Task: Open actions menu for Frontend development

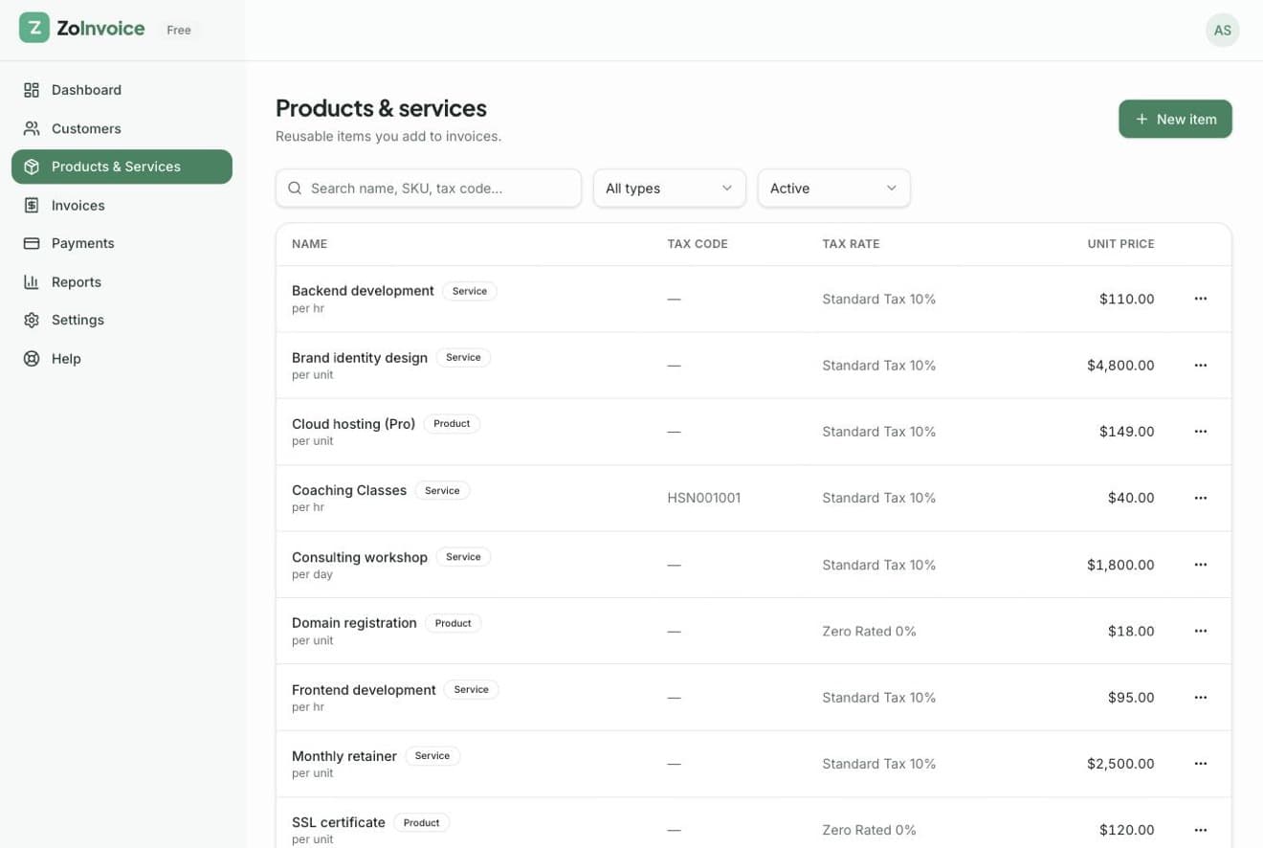Action: coord(1201,698)
